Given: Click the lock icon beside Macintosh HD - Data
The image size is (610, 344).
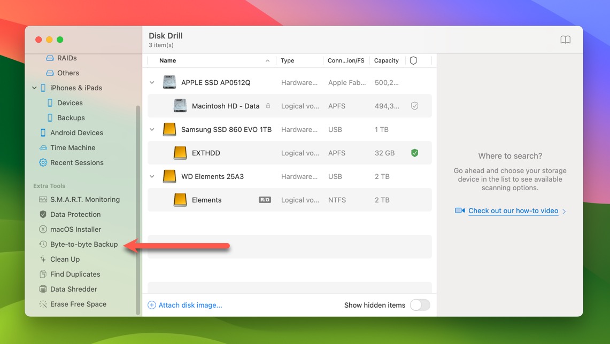Looking at the screenshot, I should (268, 106).
